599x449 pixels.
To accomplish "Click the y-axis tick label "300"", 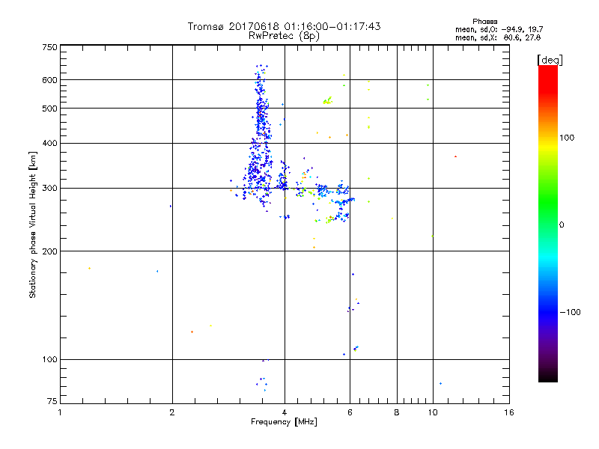I will click(x=49, y=188).
